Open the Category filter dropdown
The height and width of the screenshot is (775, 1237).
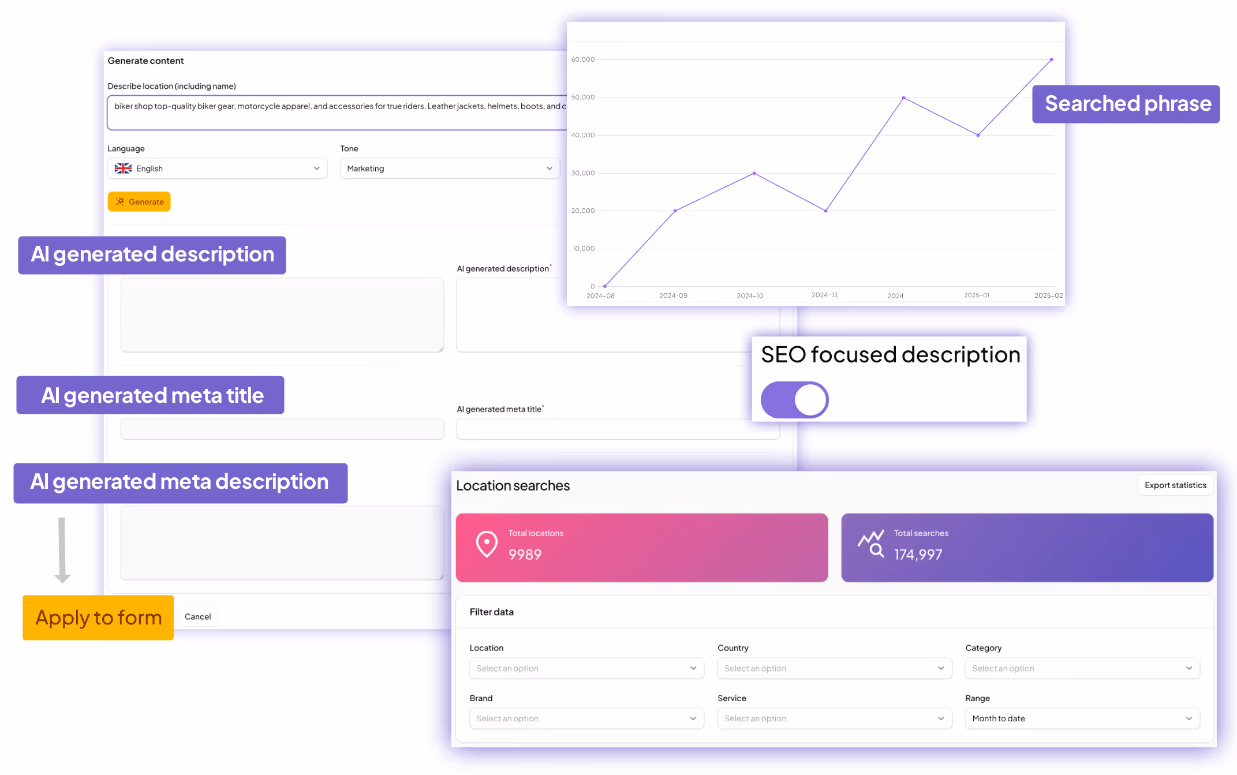click(1082, 668)
